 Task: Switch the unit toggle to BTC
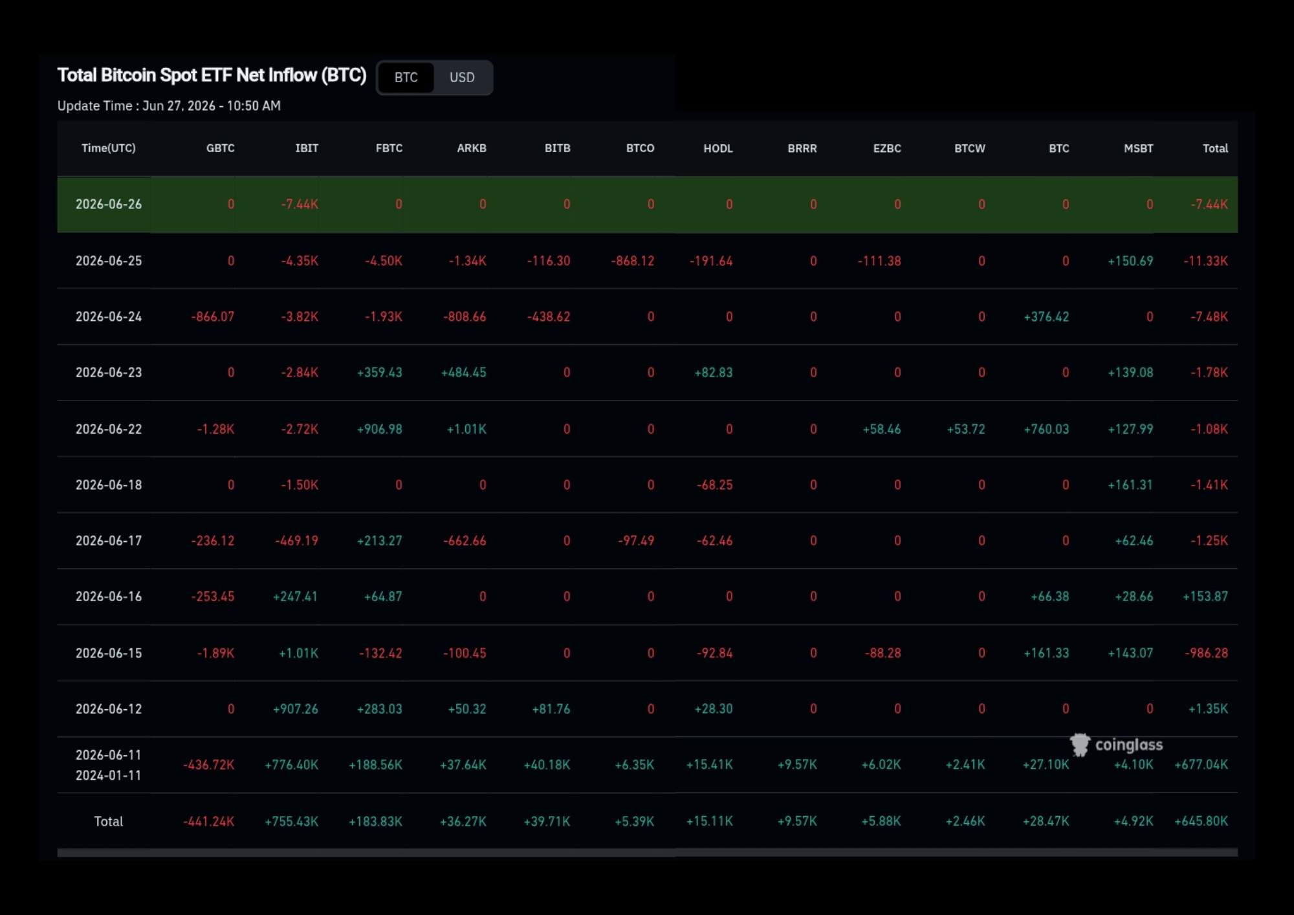(406, 78)
